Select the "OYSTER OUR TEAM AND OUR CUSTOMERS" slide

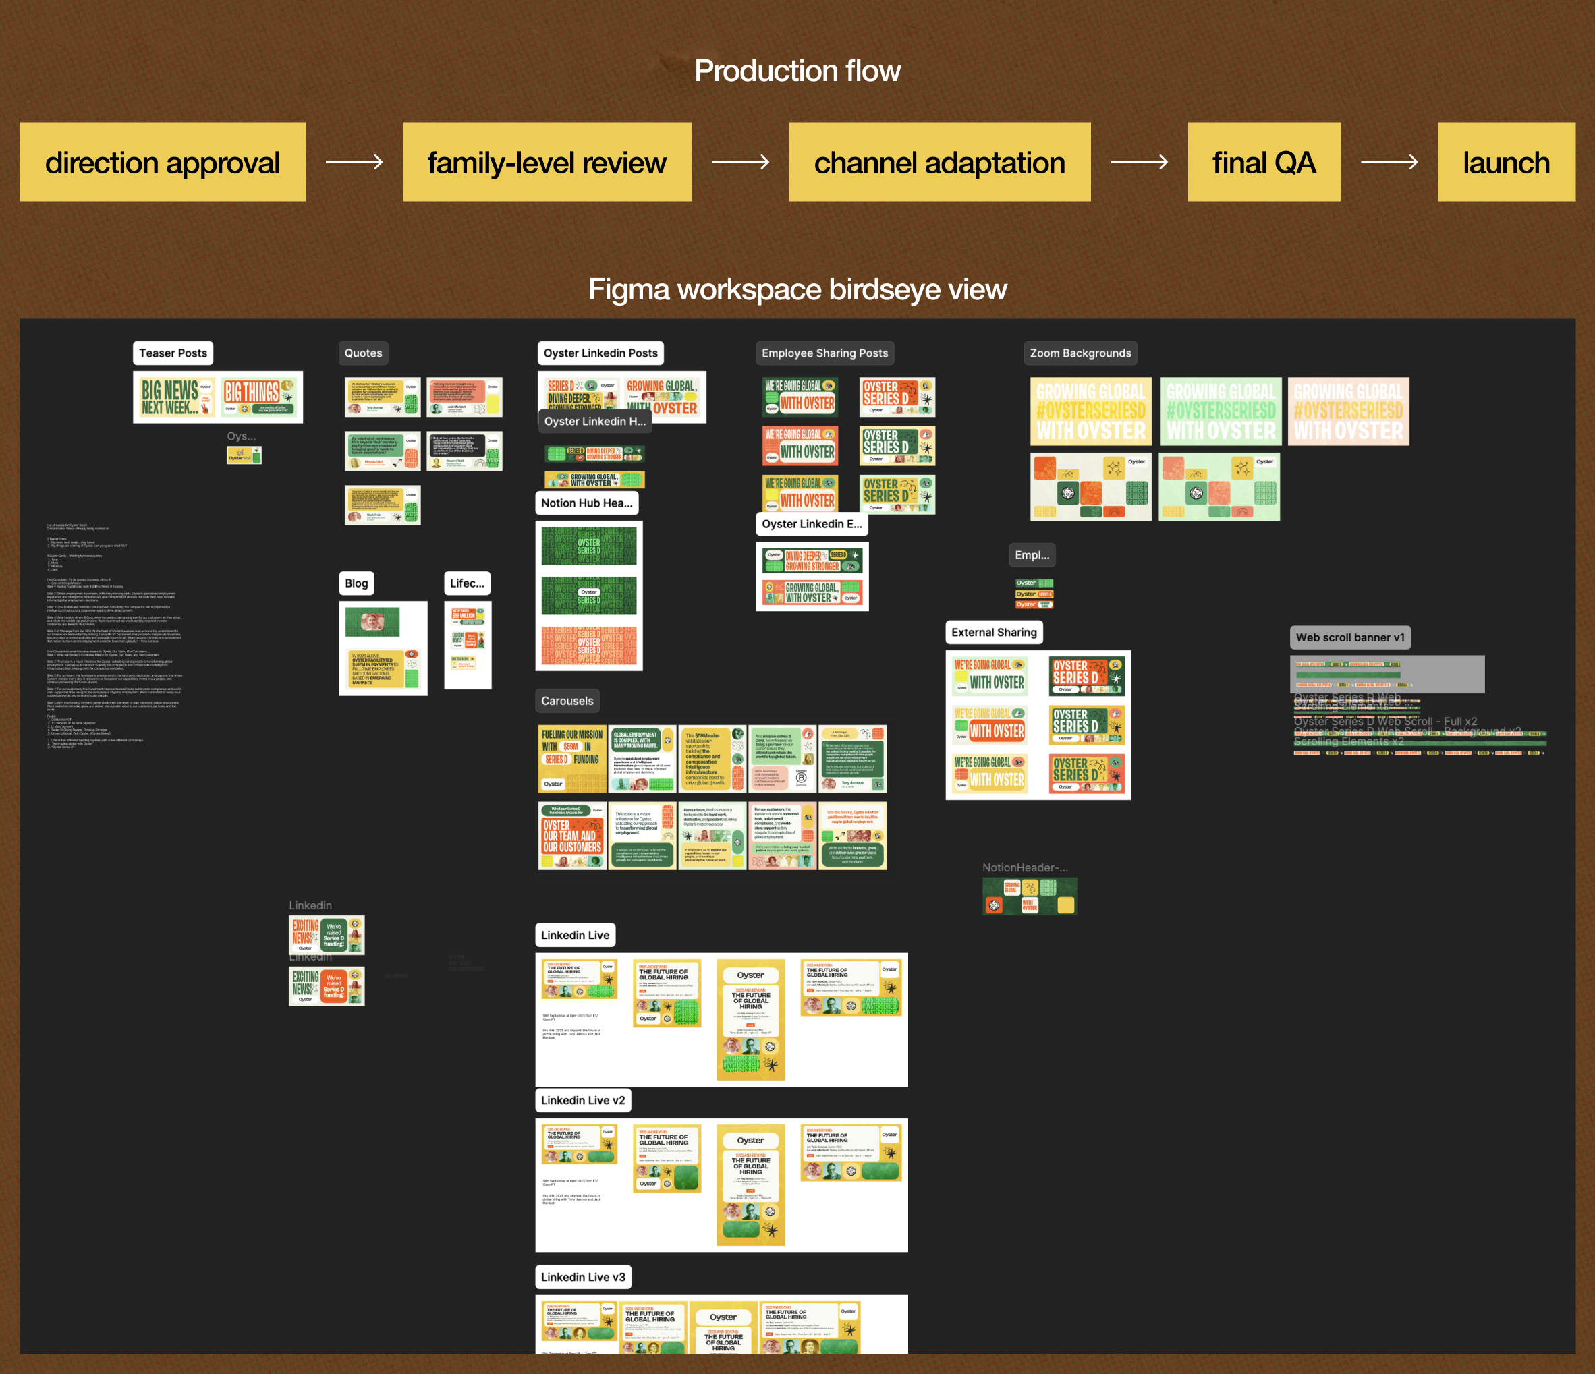572,836
